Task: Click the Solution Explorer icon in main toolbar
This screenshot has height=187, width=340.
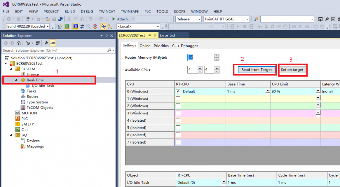Action: click(320, 19)
